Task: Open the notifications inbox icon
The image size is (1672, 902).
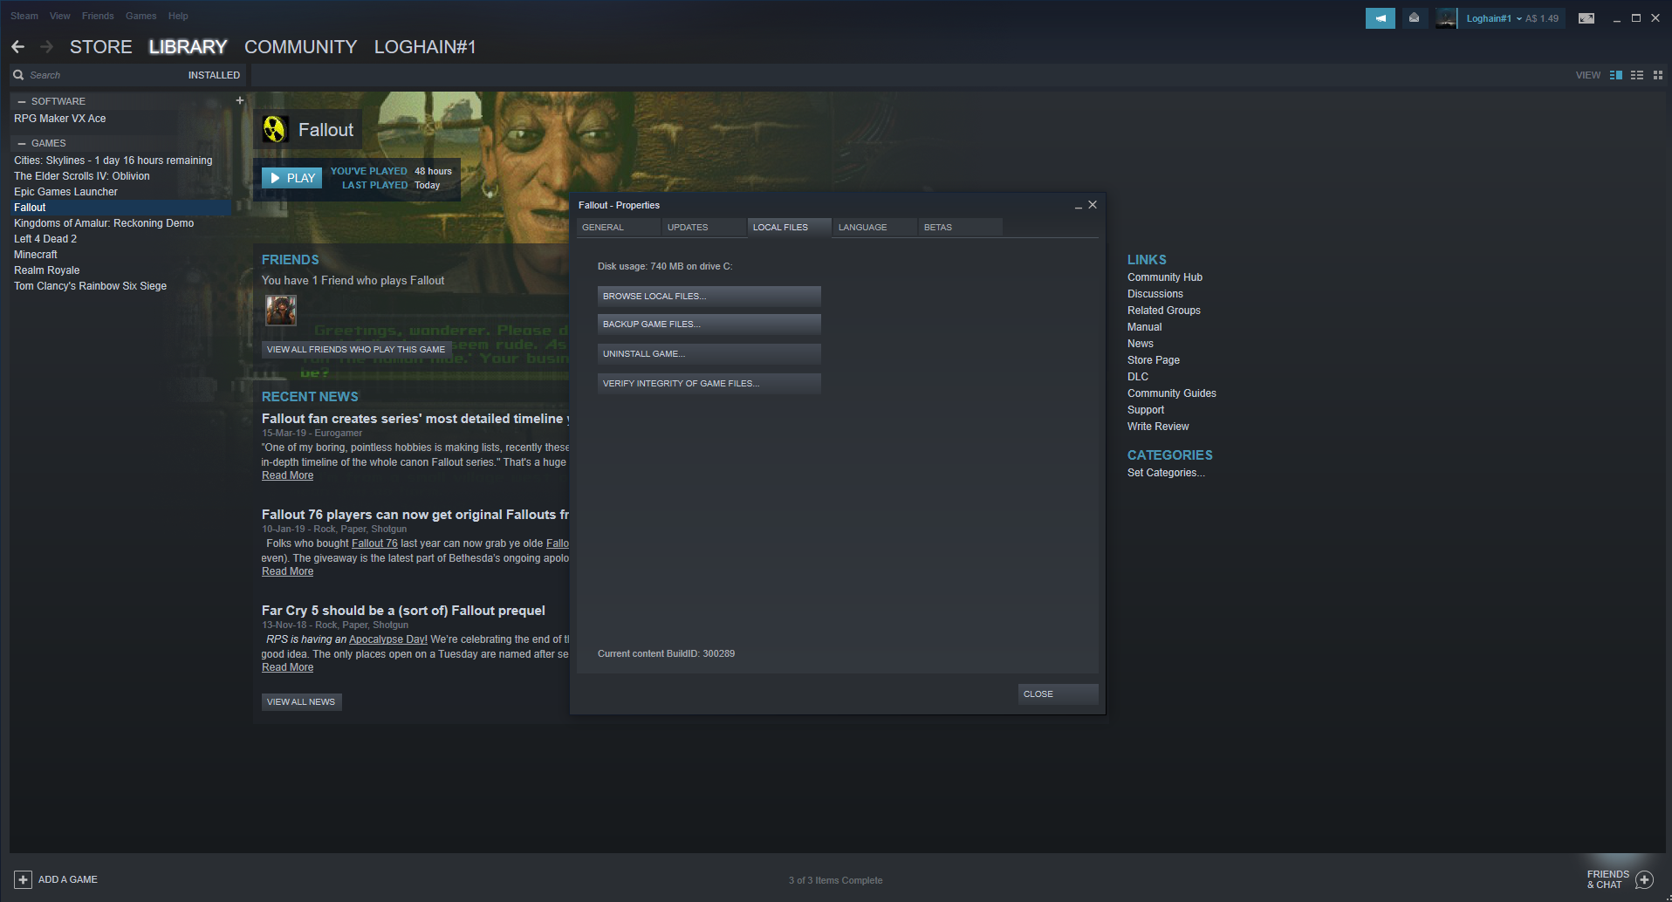Action: 1414,18
